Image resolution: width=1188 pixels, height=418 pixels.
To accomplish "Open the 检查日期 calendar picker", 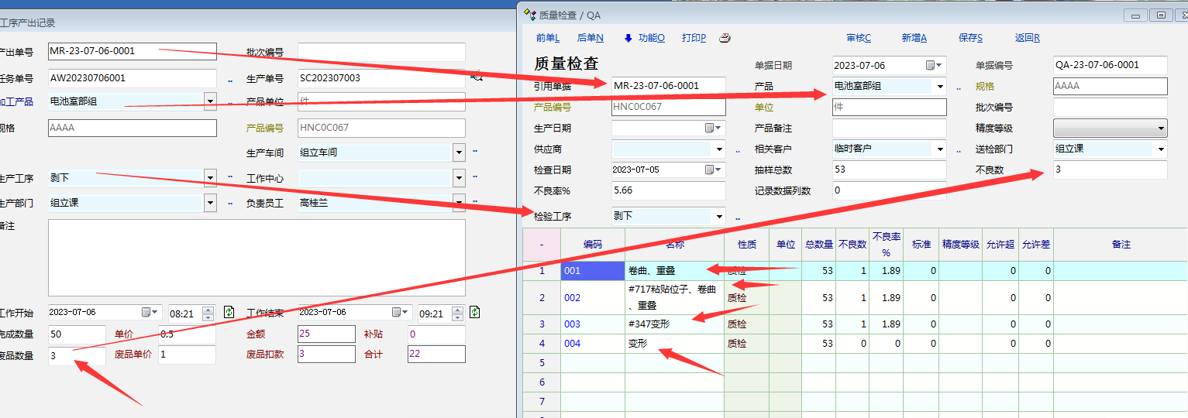I will click(712, 170).
